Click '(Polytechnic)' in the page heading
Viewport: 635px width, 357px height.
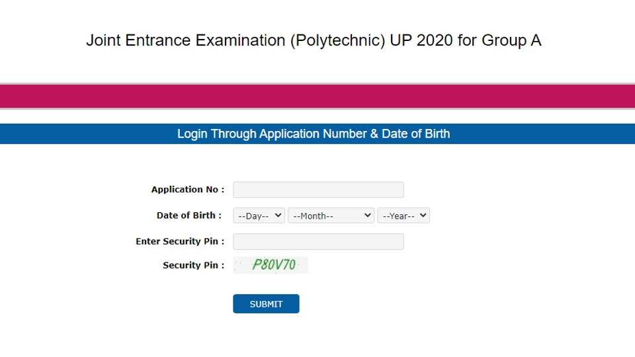(337, 41)
